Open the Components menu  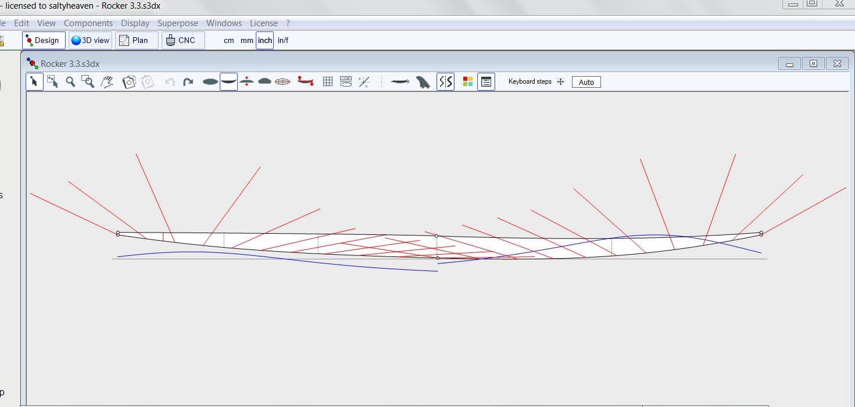(x=88, y=23)
